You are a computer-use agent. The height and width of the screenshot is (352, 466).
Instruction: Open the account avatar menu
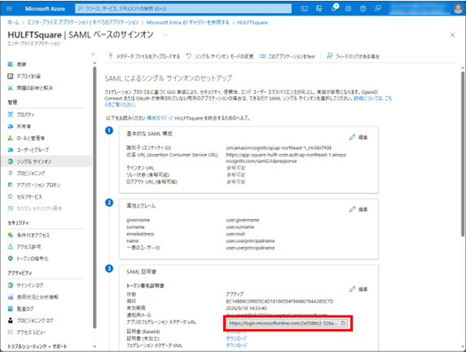click(x=459, y=9)
